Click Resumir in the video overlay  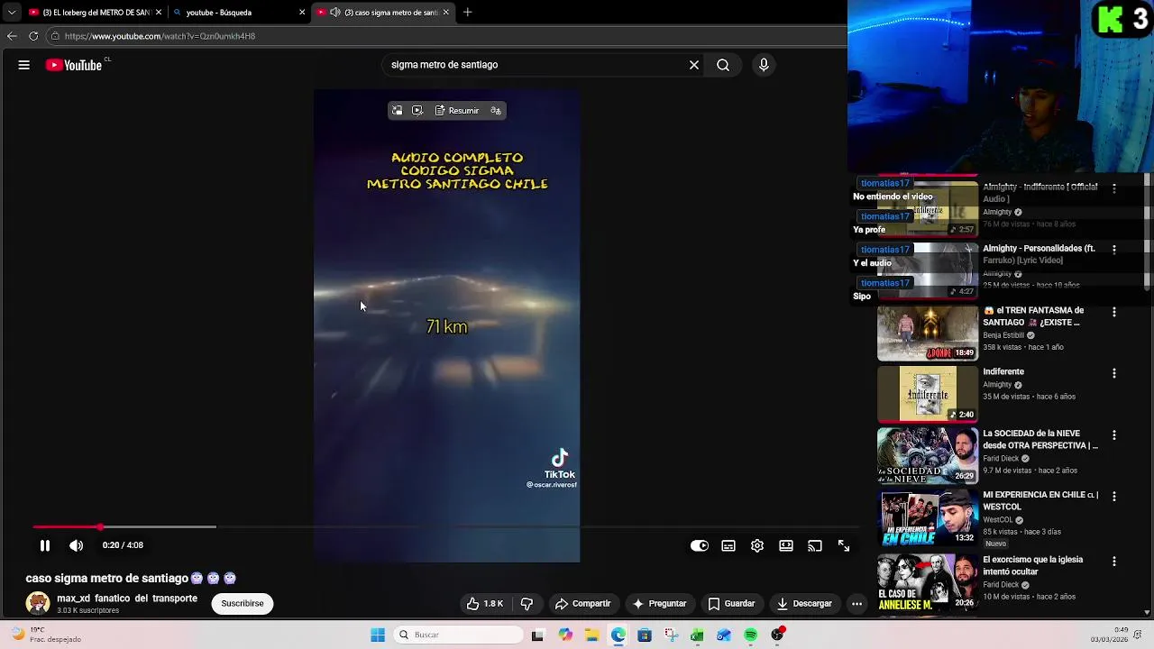pos(457,111)
